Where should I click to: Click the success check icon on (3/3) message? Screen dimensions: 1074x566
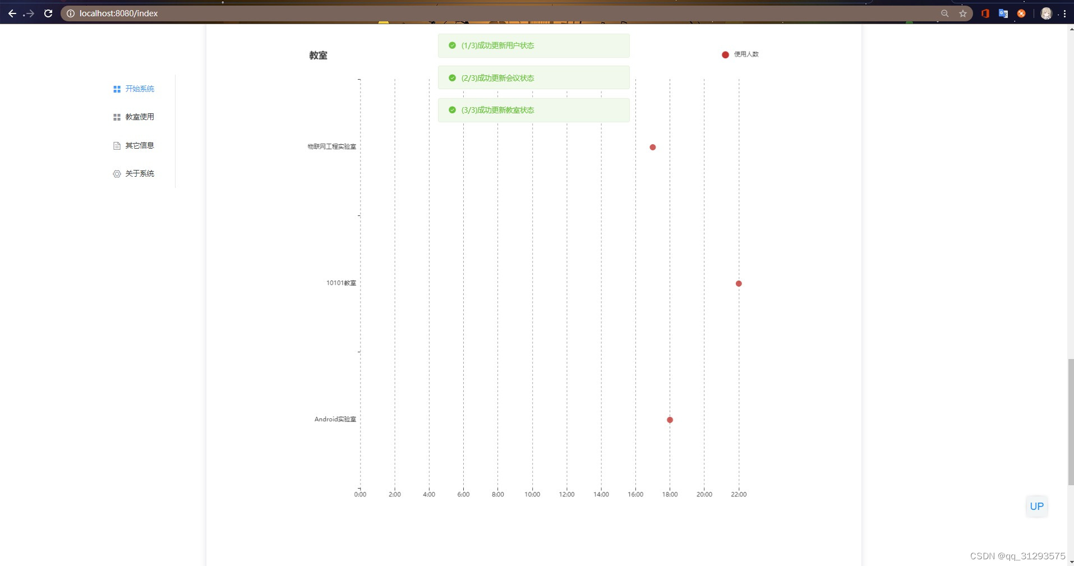click(452, 110)
